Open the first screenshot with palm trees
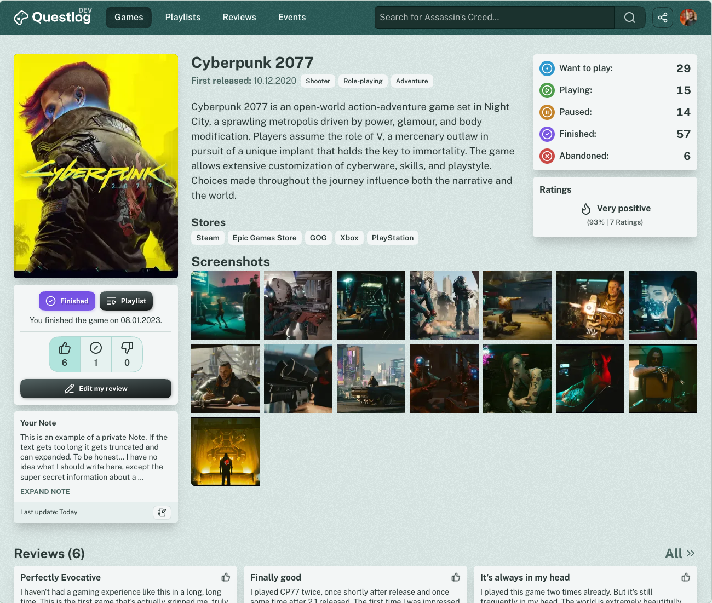712x603 pixels. pyautogui.click(x=226, y=306)
